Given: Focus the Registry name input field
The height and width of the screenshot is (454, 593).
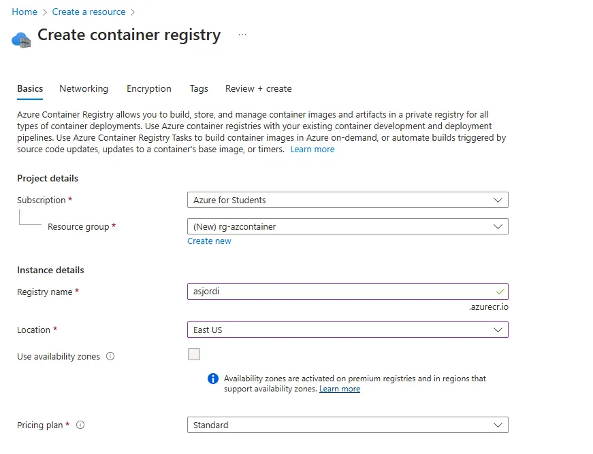Looking at the screenshot, I should (347, 292).
